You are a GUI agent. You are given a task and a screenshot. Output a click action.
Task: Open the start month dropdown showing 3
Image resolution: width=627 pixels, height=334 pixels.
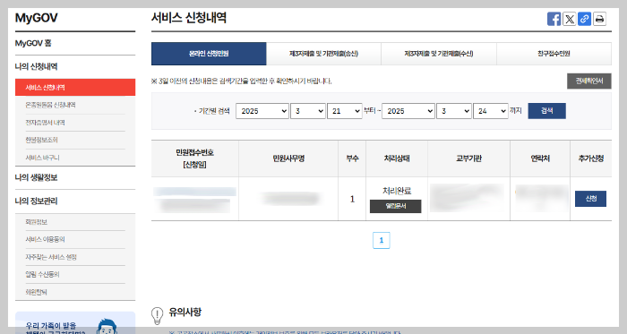(x=307, y=111)
